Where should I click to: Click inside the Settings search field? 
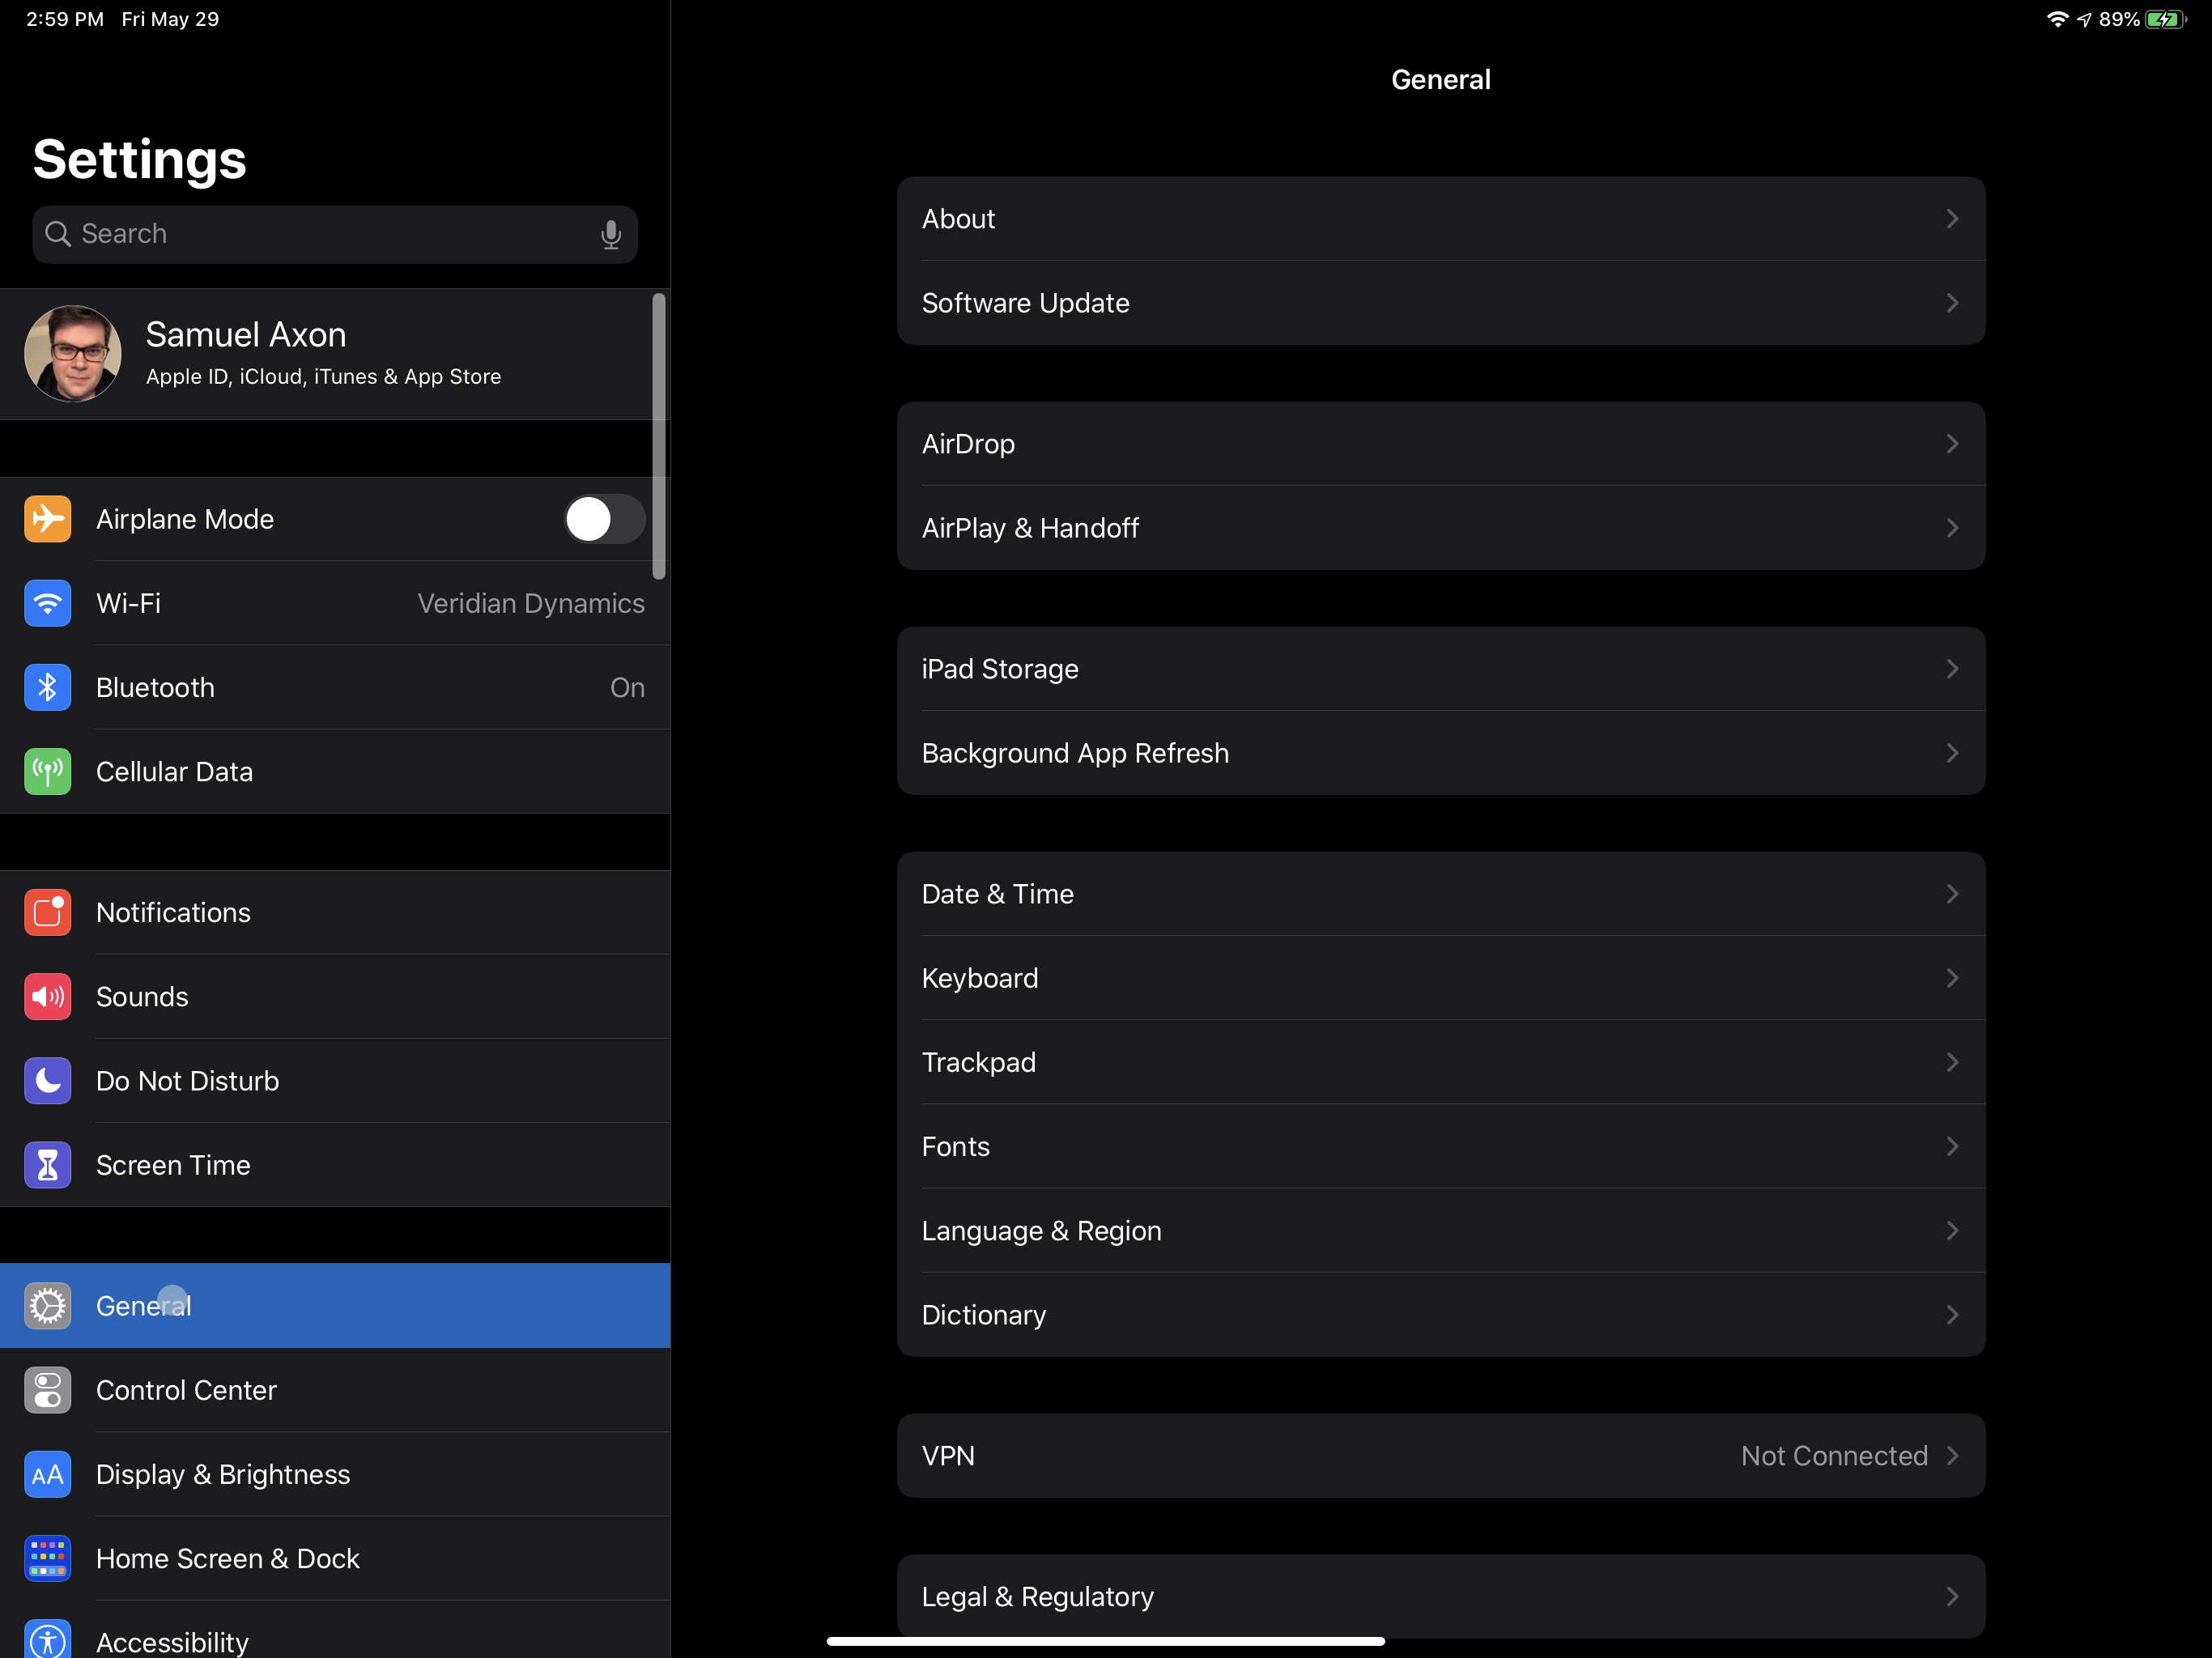coord(300,234)
